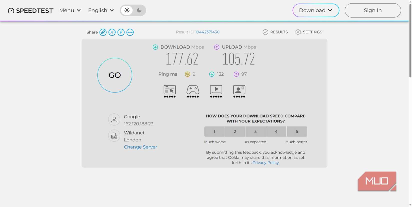Click the 'As expected' label
Screen dimensions: 412x207
(x=255, y=142)
